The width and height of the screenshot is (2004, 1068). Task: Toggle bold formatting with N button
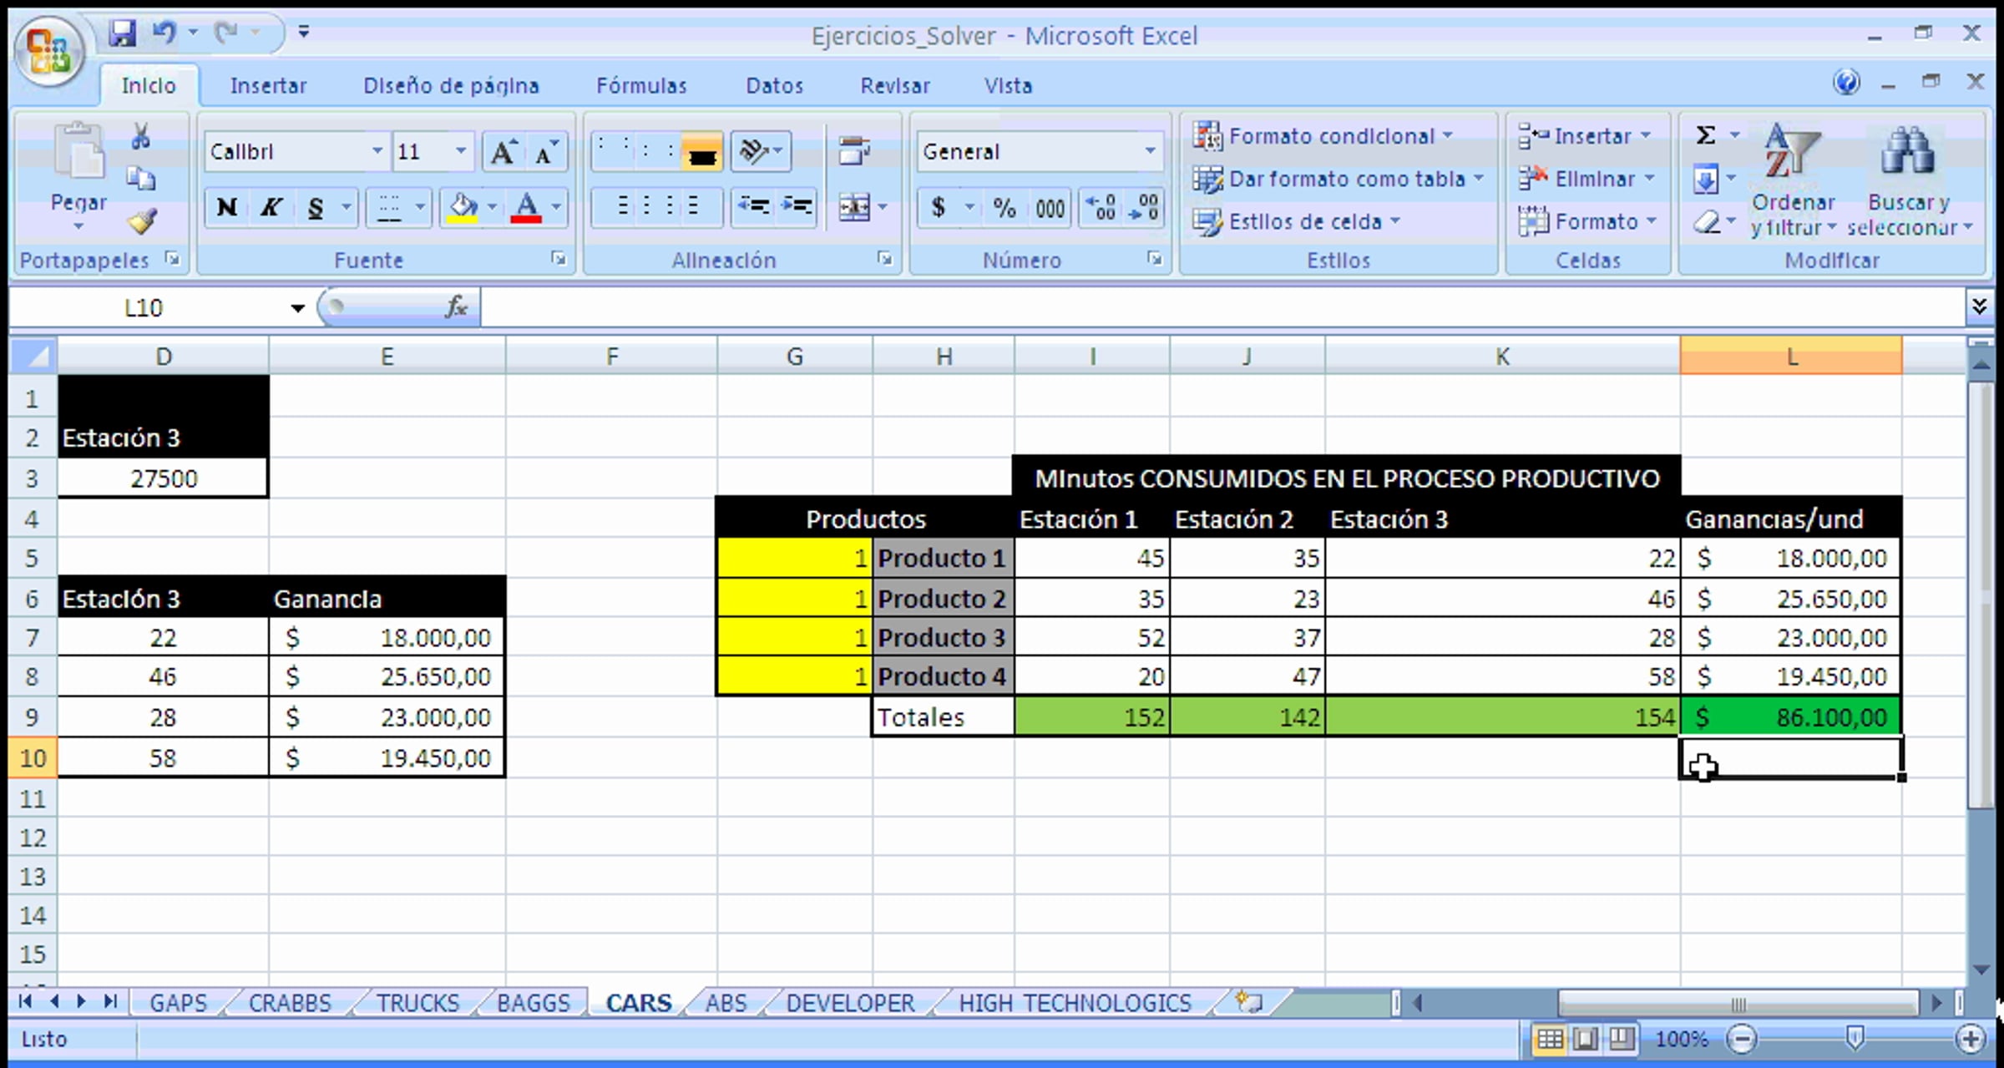[226, 207]
